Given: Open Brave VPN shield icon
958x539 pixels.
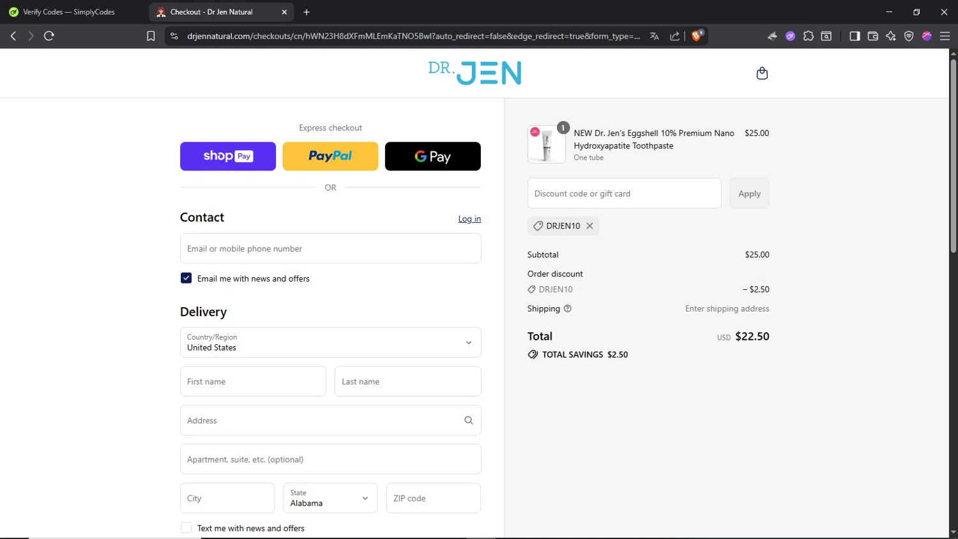Looking at the screenshot, I should click(x=909, y=36).
